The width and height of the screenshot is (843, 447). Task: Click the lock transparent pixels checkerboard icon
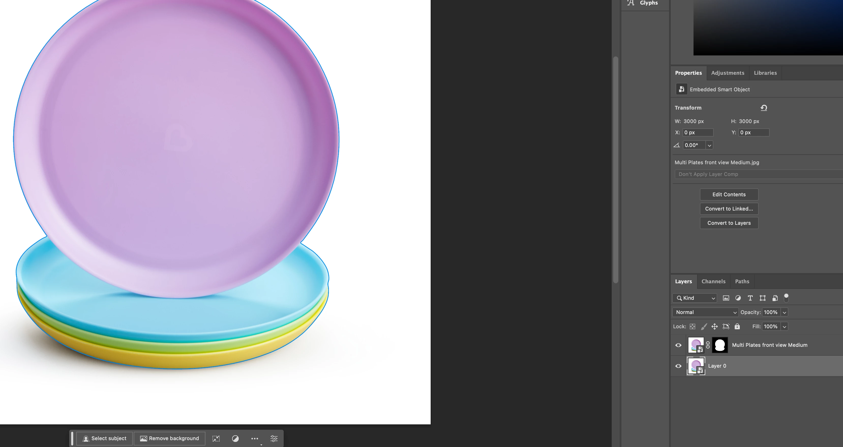pos(693,326)
